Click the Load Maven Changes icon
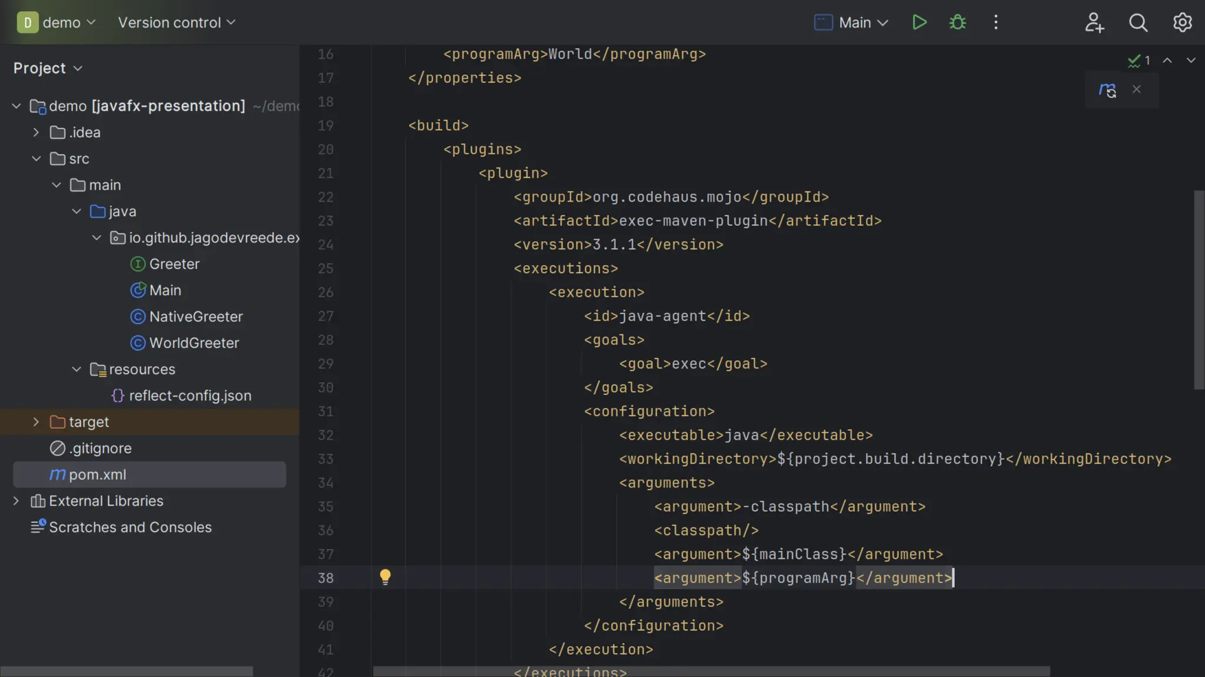 (x=1107, y=90)
